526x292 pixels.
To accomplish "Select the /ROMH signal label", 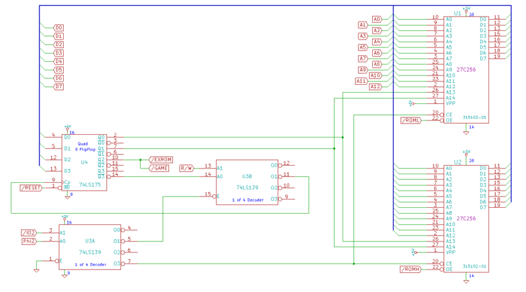I will [410, 270].
